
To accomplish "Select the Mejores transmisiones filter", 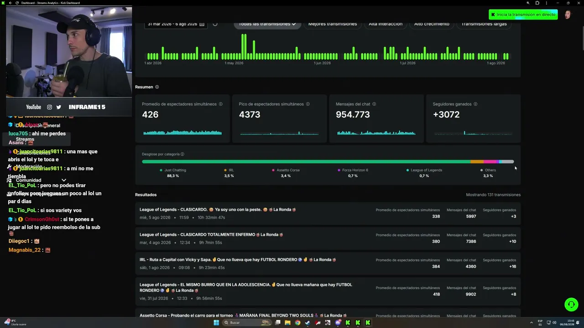I will point(333,24).
